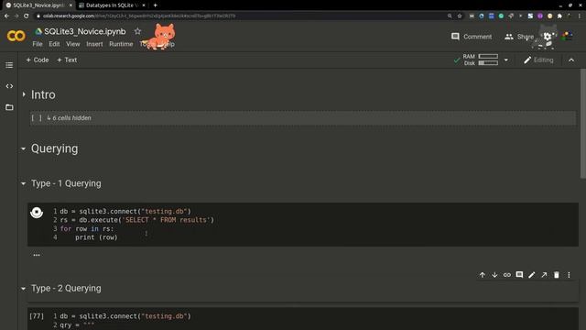Edit the cell with the pencil icon

pos(531,275)
